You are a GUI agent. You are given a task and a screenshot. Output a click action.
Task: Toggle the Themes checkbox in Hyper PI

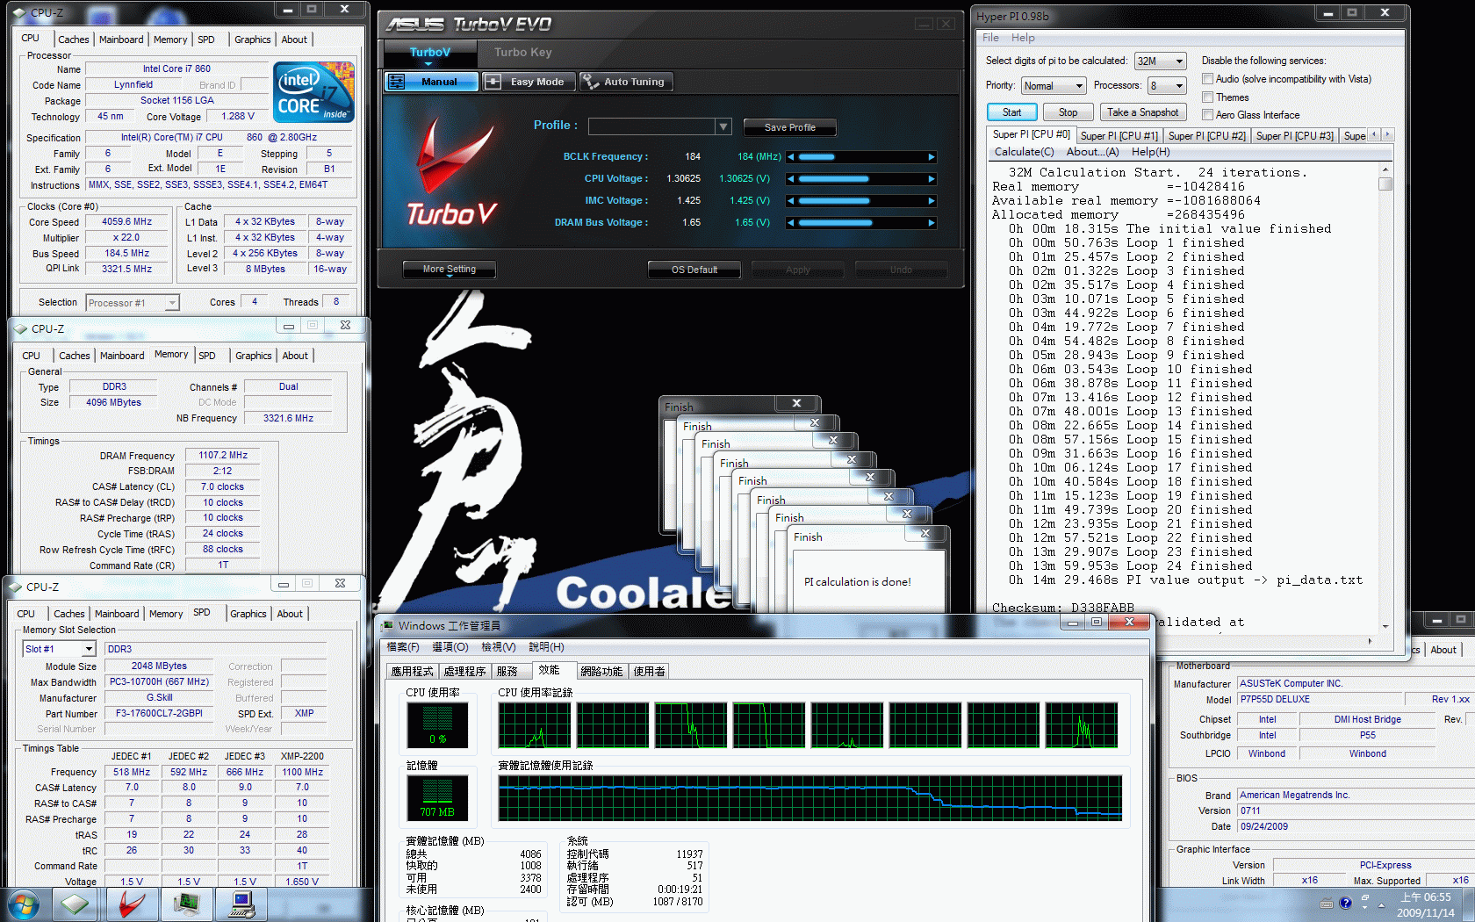click(x=1208, y=97)
